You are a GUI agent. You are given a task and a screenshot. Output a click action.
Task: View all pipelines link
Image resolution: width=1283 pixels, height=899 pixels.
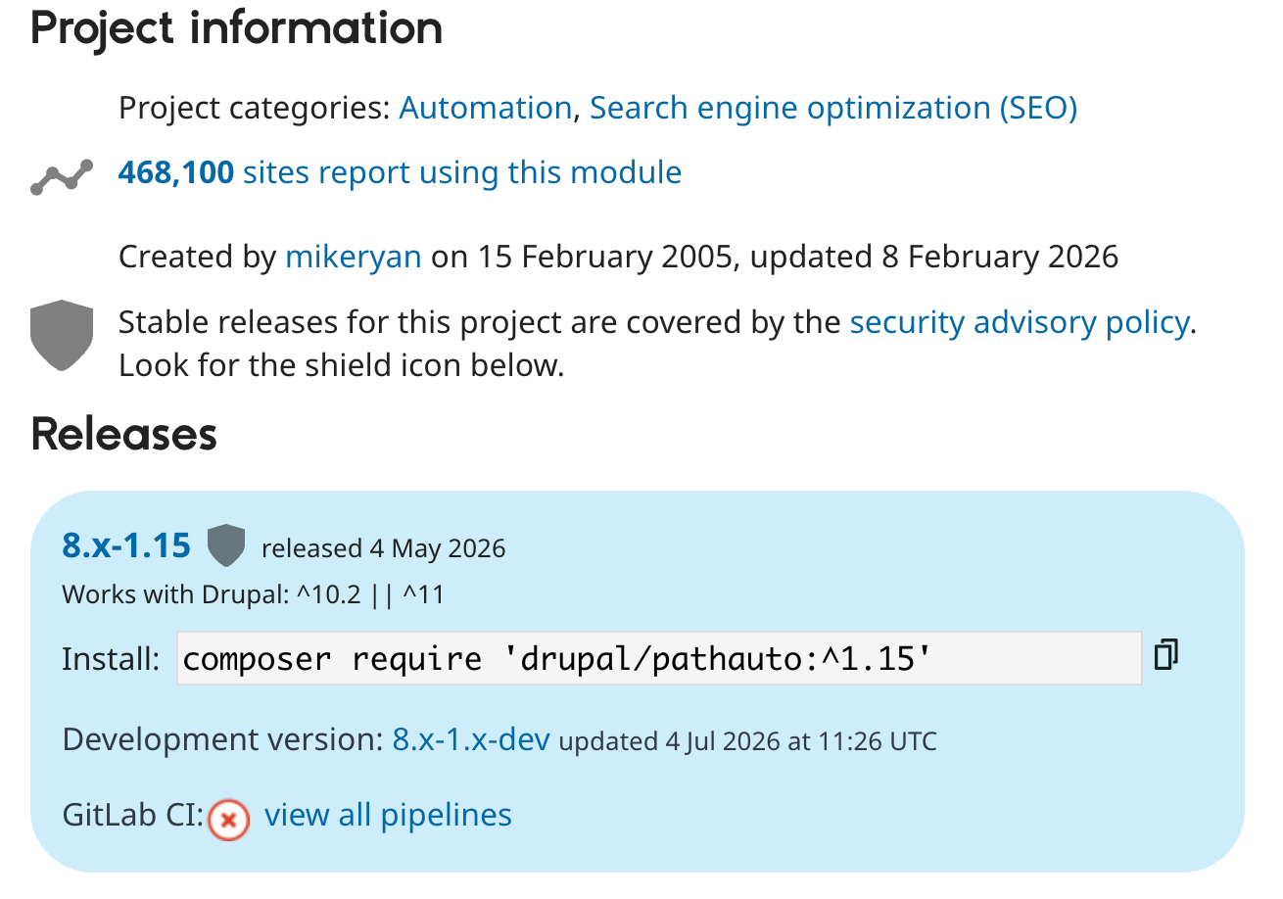388,815
